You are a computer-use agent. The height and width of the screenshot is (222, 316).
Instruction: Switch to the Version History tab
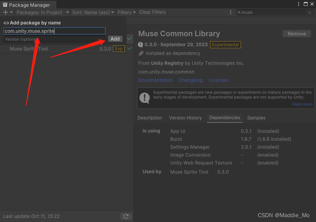pos(185,118)
